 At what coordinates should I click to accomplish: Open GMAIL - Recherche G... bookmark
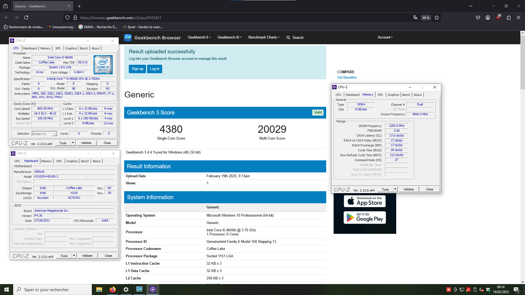[x=98, y=27]
